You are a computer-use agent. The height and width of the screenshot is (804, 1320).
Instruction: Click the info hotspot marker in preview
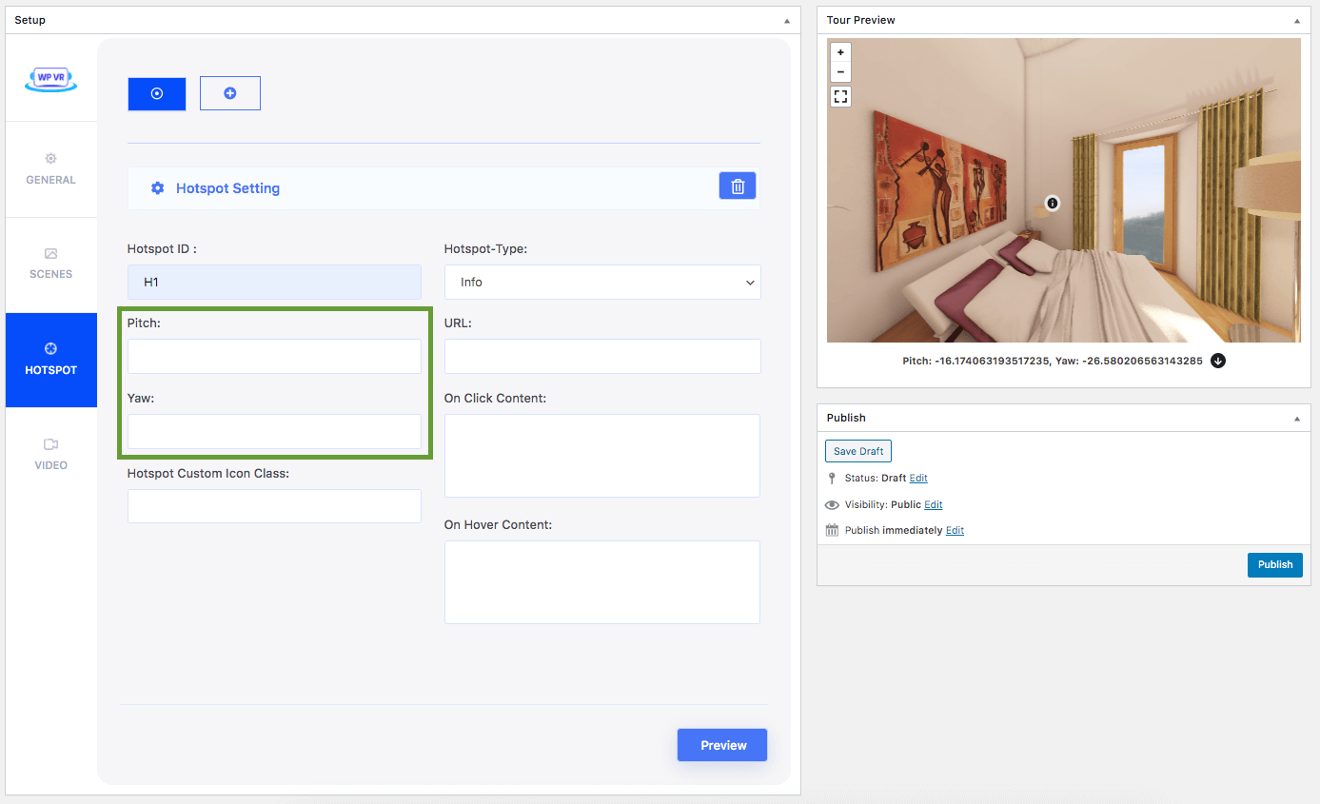coord(1052,203)
